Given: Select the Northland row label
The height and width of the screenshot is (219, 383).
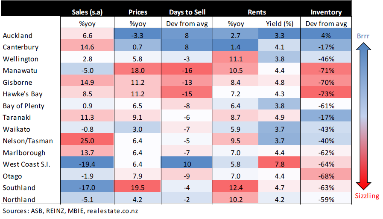Looking at the screenshot, I should [19, 199].
